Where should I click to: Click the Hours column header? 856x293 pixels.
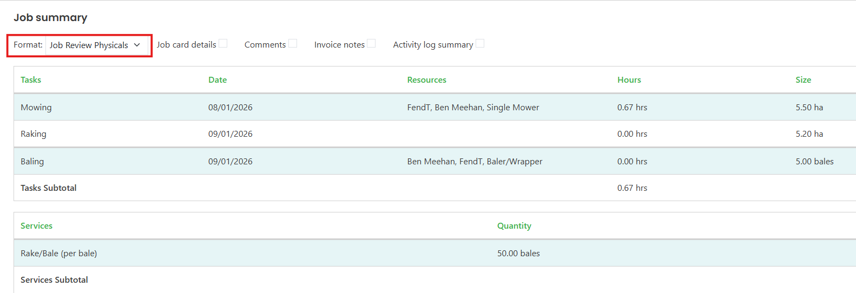629,80
